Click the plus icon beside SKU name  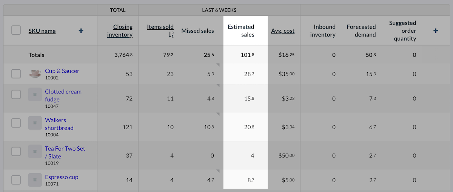click(81, 31)
